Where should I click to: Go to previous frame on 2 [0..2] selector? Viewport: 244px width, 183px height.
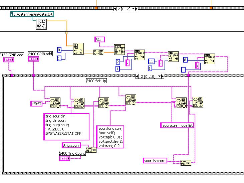pos(115,9)
